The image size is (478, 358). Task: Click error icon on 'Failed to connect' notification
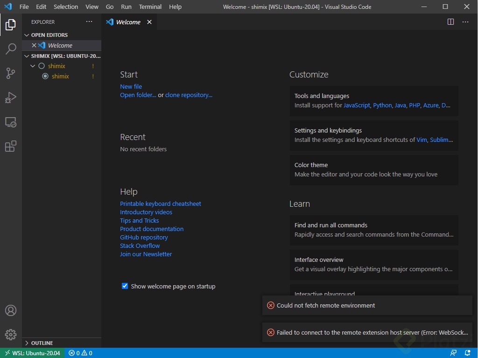(271, 332)
